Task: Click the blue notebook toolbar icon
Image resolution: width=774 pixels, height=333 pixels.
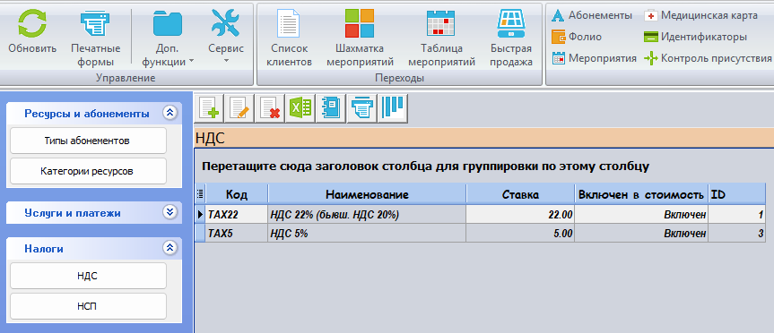Action: (331, 107)
